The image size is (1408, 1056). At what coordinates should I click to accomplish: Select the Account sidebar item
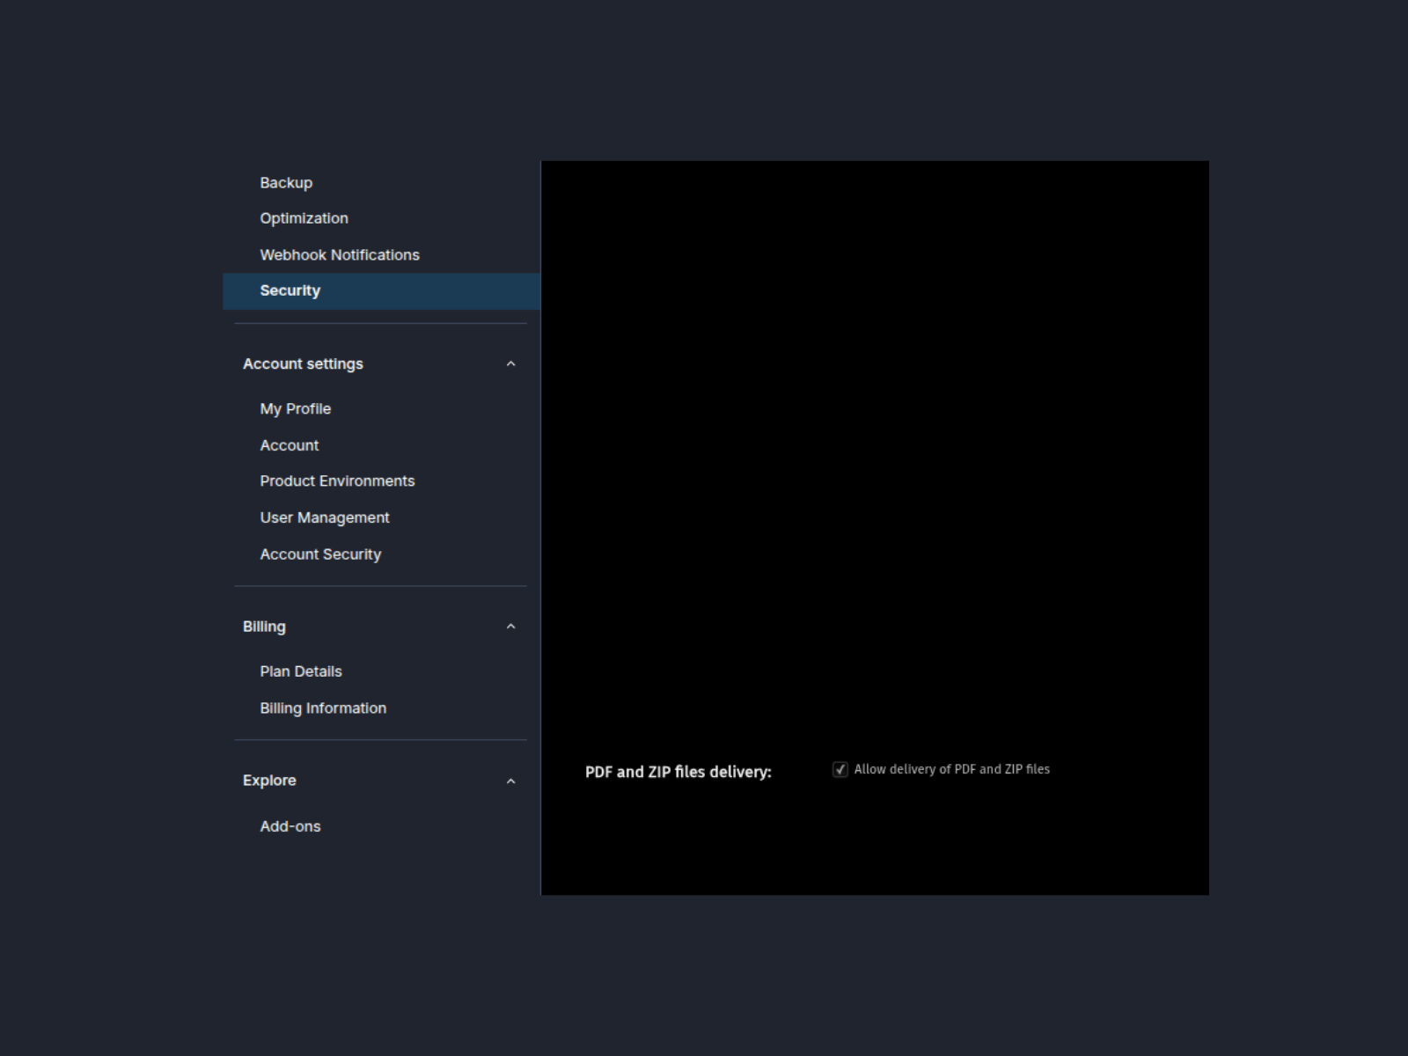tap(290, 445)
